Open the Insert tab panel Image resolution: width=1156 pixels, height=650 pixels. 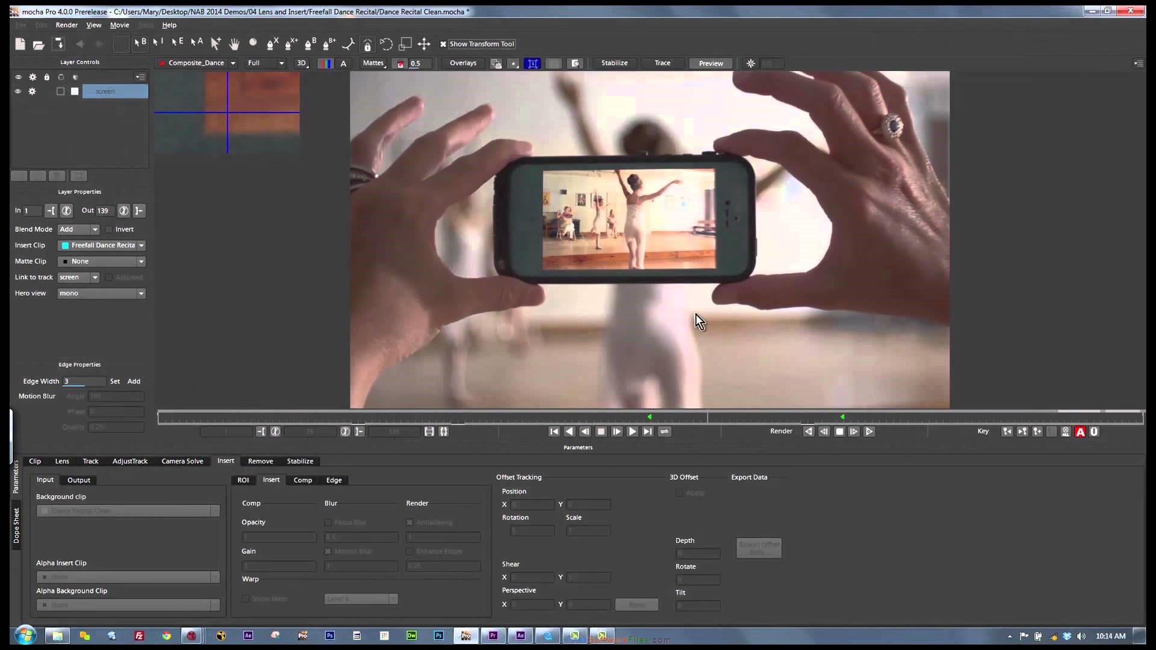[x=226, y=460]
